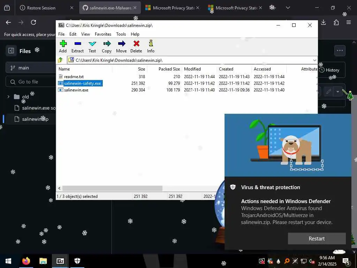
Task: Sort by the Size column header
Action: pos(130,69)
